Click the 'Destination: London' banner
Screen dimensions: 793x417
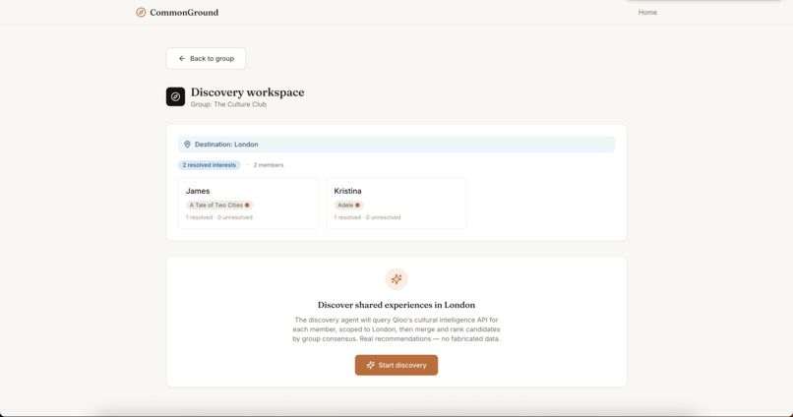(x=396, y=144)
